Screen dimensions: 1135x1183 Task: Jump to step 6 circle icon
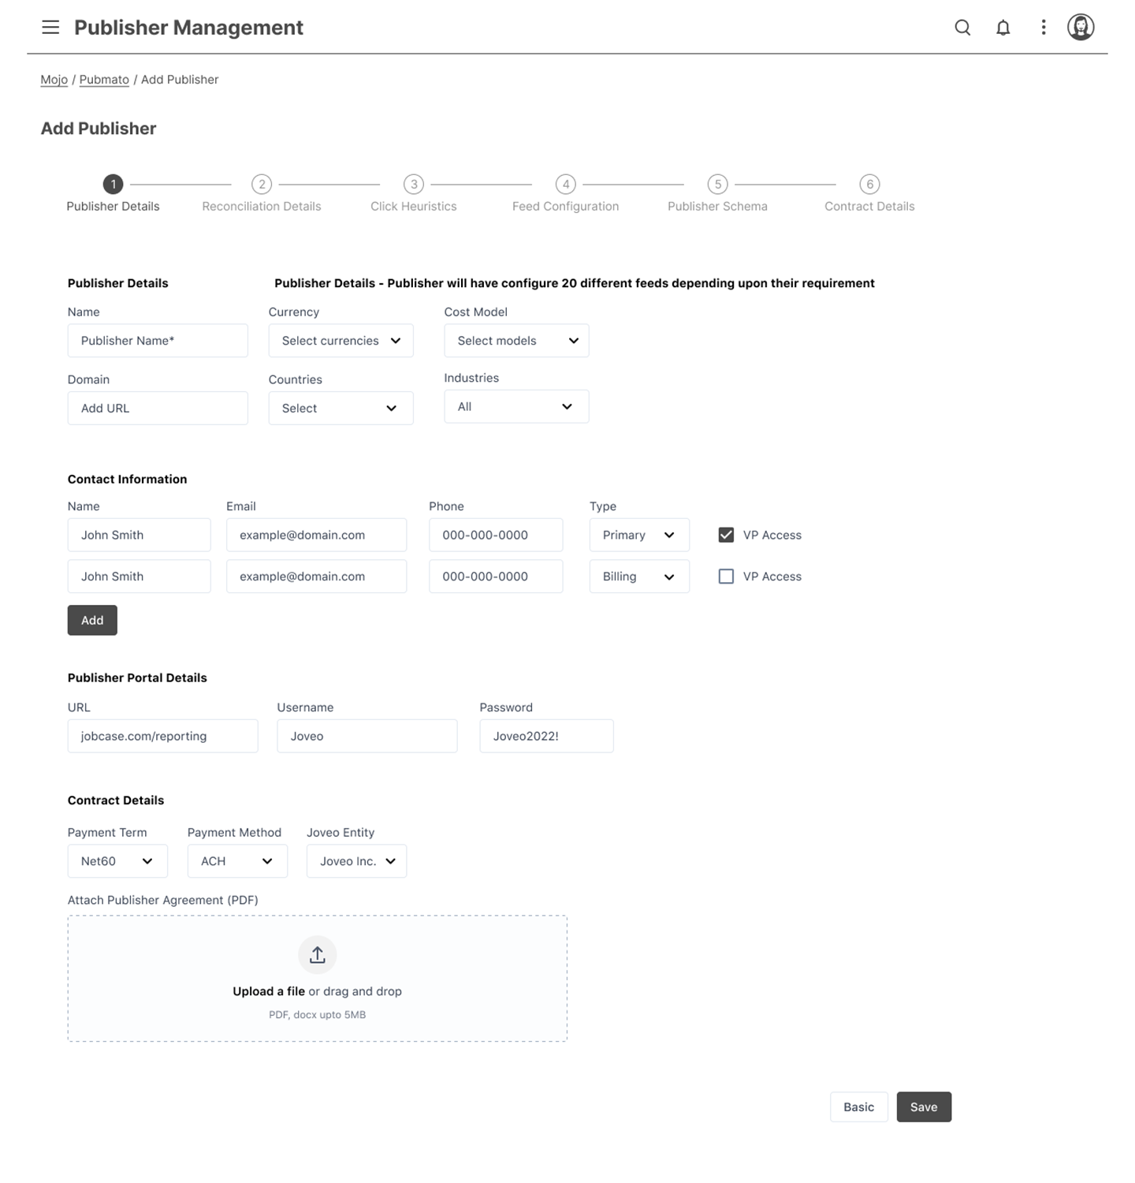point(869,185)
